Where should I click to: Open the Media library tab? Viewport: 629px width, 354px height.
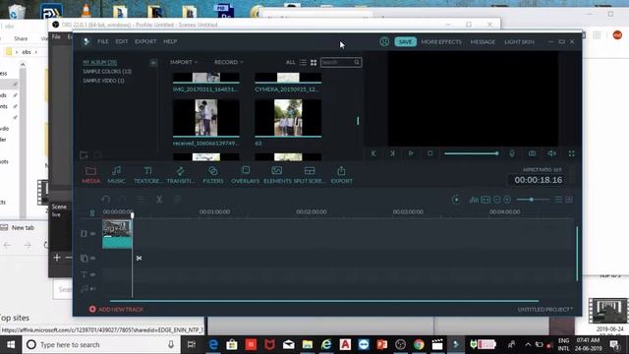coord(90,175)
